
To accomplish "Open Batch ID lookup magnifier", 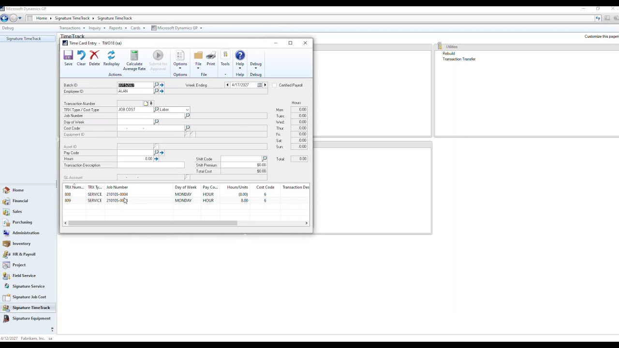I will [x=156, y=85].
